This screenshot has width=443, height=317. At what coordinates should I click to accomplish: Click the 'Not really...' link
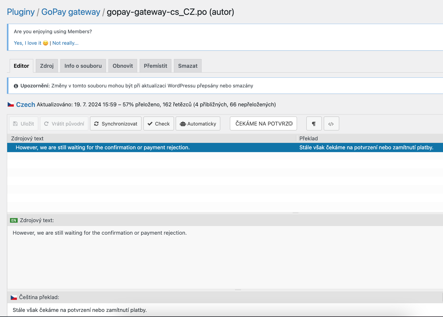click(x=65, y=43)
